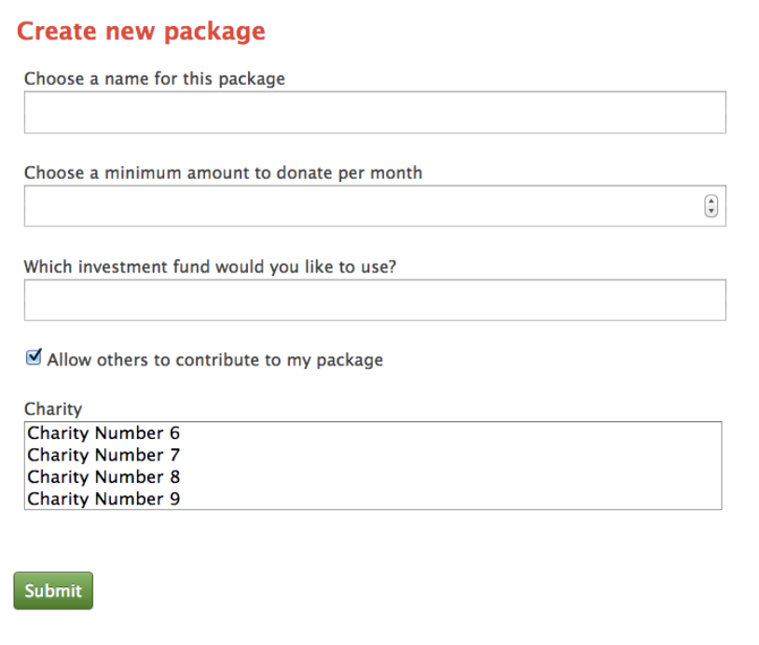Choose Charity Number 8 from the list
The height and width of the screenshot is (645, 759).
[x=103, y=477]
